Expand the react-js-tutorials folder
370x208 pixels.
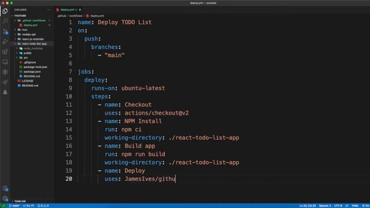tap(32, 39)
